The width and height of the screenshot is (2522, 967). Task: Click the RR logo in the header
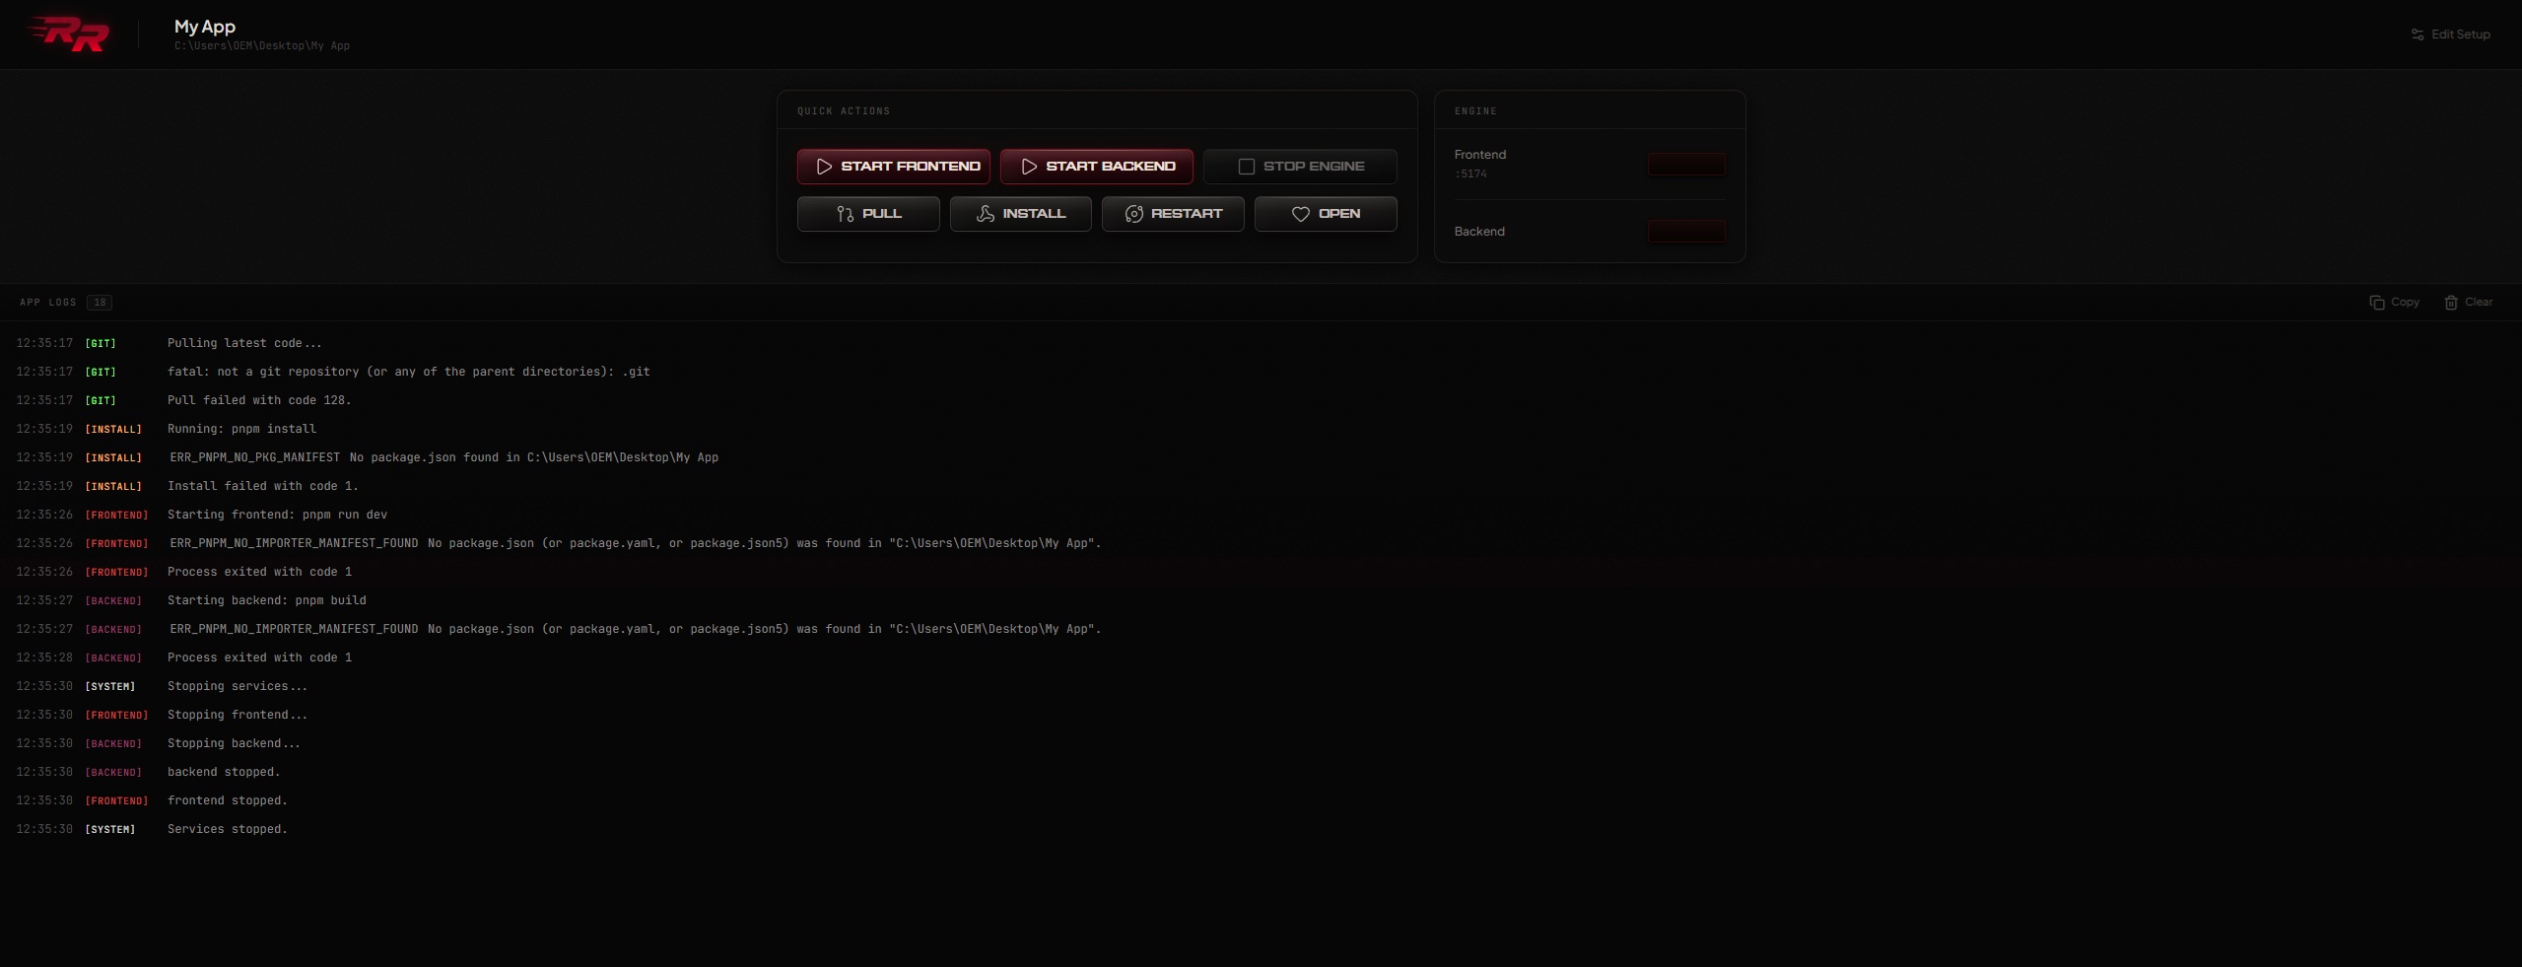(68, 34)
